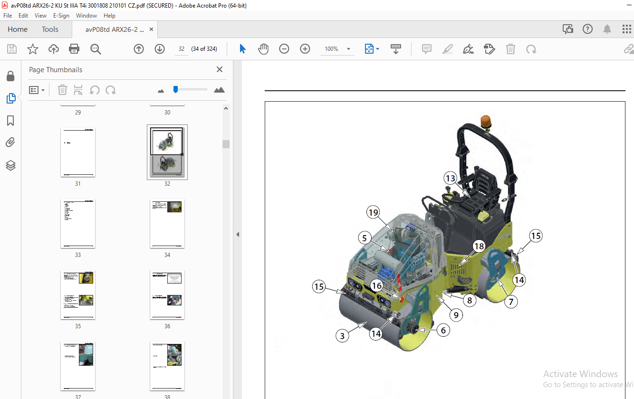The width and height of the screenshot is (634, 399).
Task: Print the document with printer icon
Action: (74, 49)
